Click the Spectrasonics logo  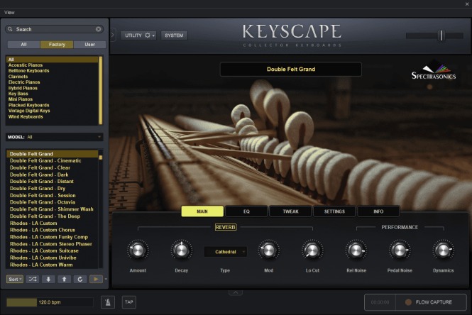pyautogui.click(x=434, y=70)
